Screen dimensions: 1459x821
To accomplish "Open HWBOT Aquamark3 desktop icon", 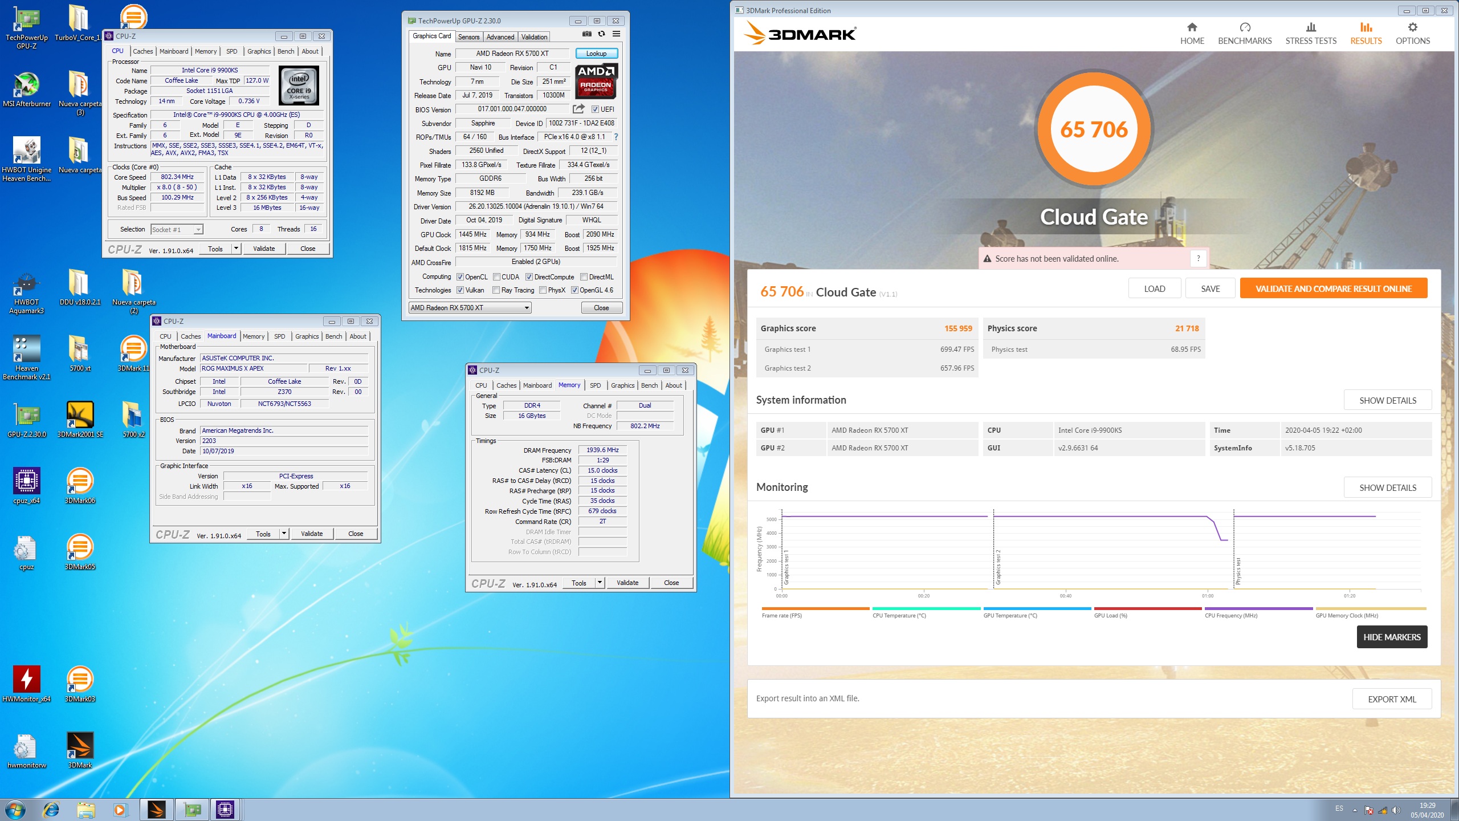I will click(26, 292).
